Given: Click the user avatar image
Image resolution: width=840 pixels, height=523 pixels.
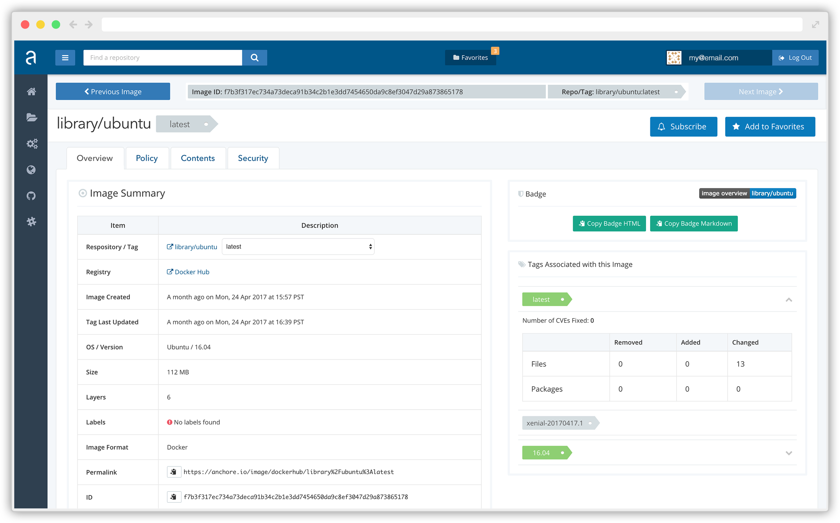Looking at the screenshot, I should coord(674,58).
